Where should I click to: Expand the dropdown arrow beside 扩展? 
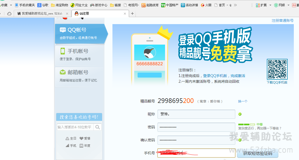270,5
